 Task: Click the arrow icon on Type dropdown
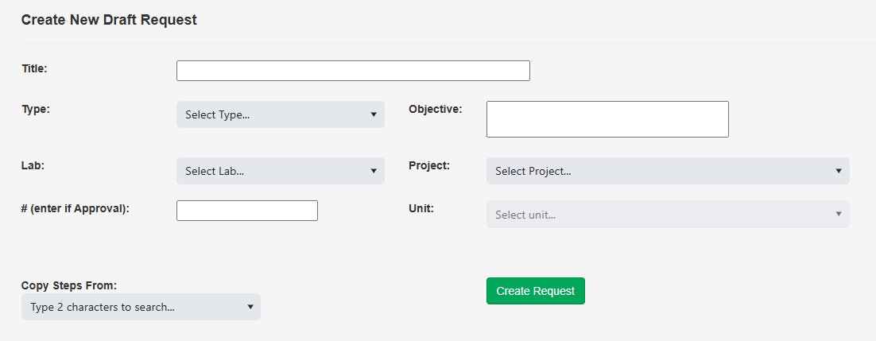click(374, 114)
